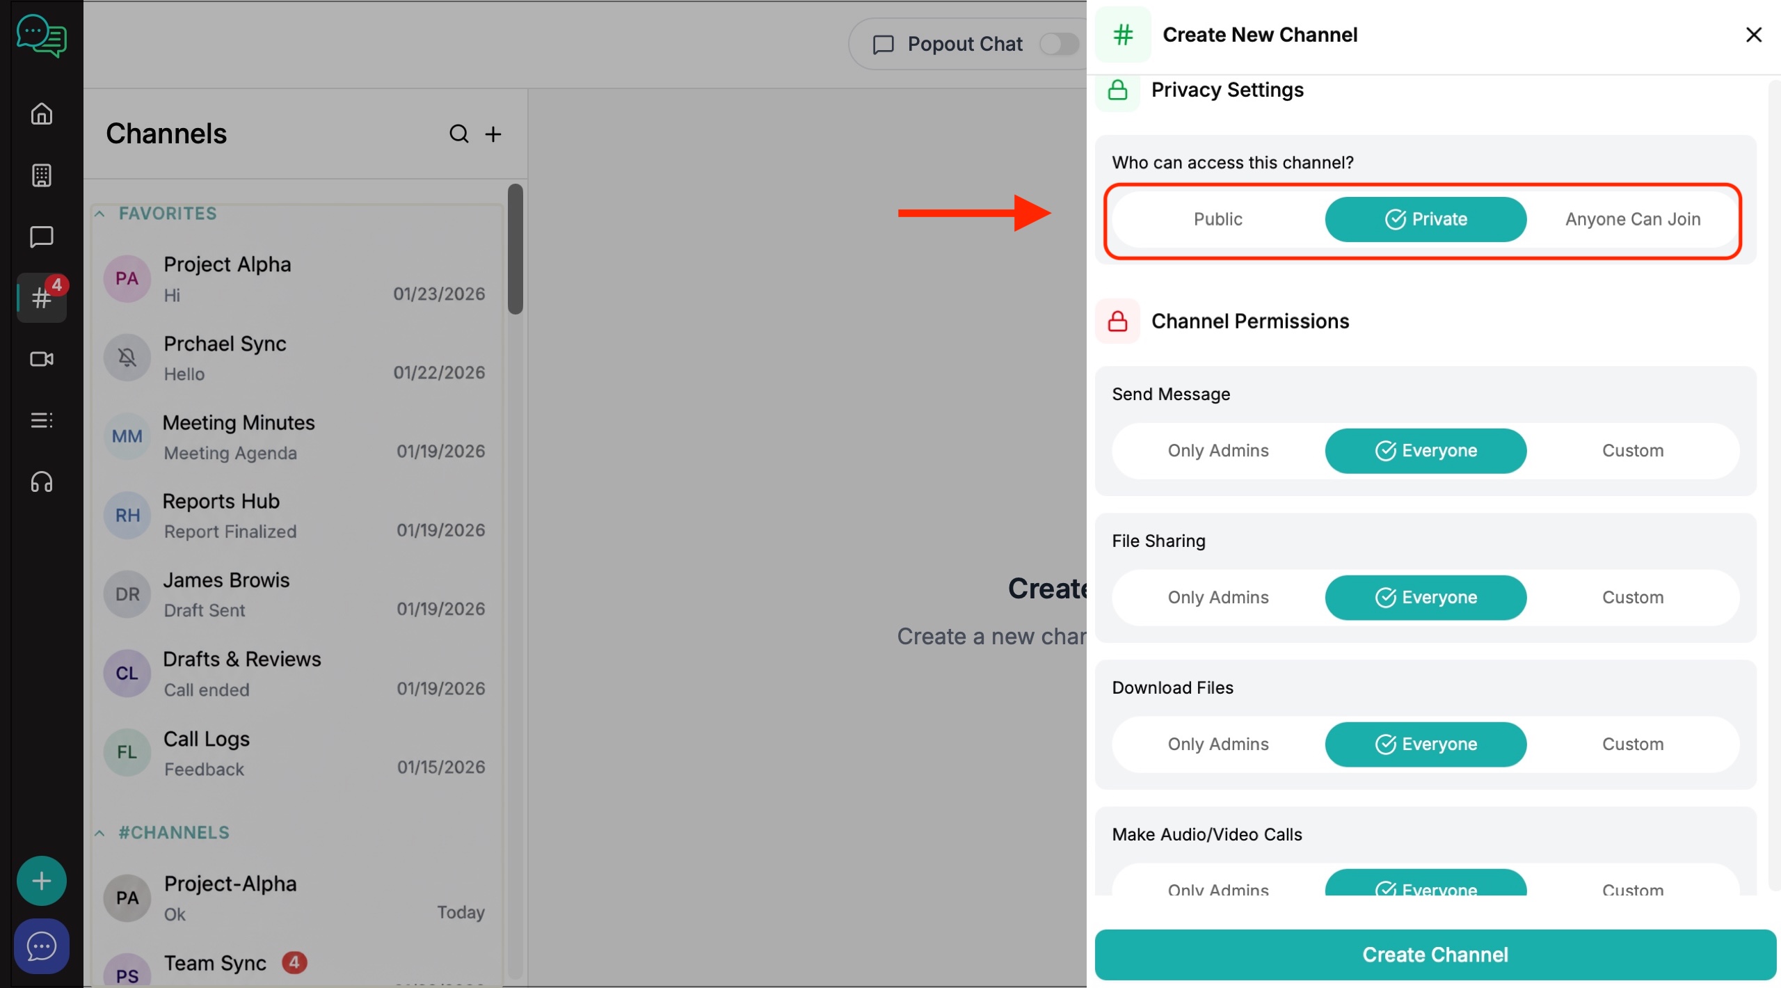Collapse the #CHANNELS section chevron
Image resolution: width=1781 pixels, height=988 pixels.
(x=100, y=833)
